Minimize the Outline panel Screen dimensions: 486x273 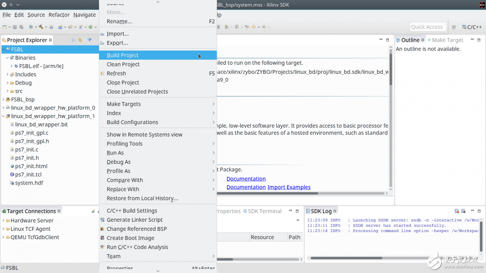tap(472, 40)
